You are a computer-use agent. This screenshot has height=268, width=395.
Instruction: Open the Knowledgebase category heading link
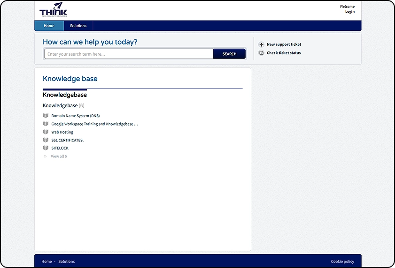click(x=60, y=106)
